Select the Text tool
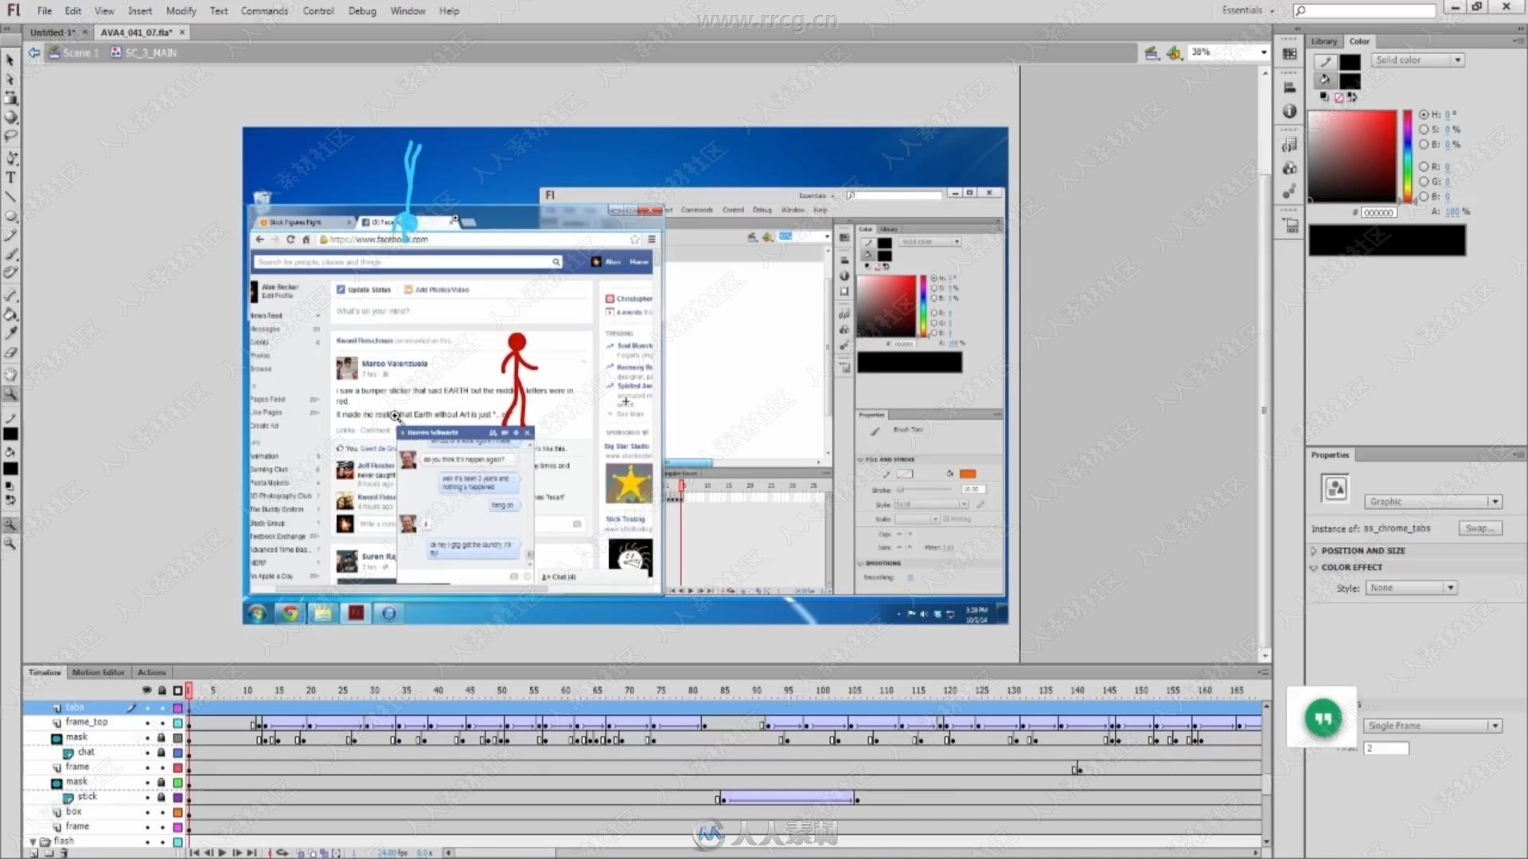Image resolution: width=1528 pixels, height=859 pixels. pos(10,177)
